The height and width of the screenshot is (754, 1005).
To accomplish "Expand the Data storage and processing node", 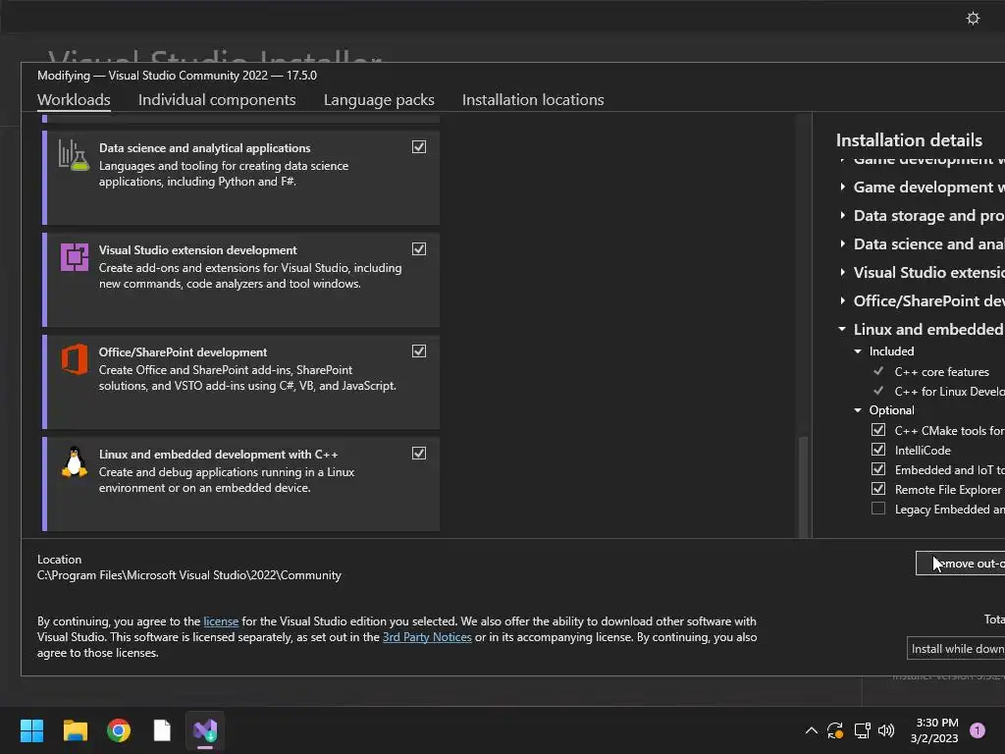I will click(843, 215).
